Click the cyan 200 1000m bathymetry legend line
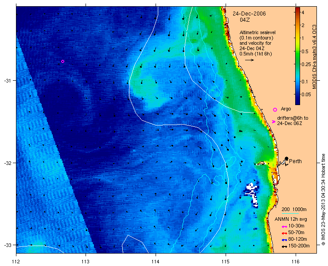The image size is (328, 266). [x=290, y=214]
